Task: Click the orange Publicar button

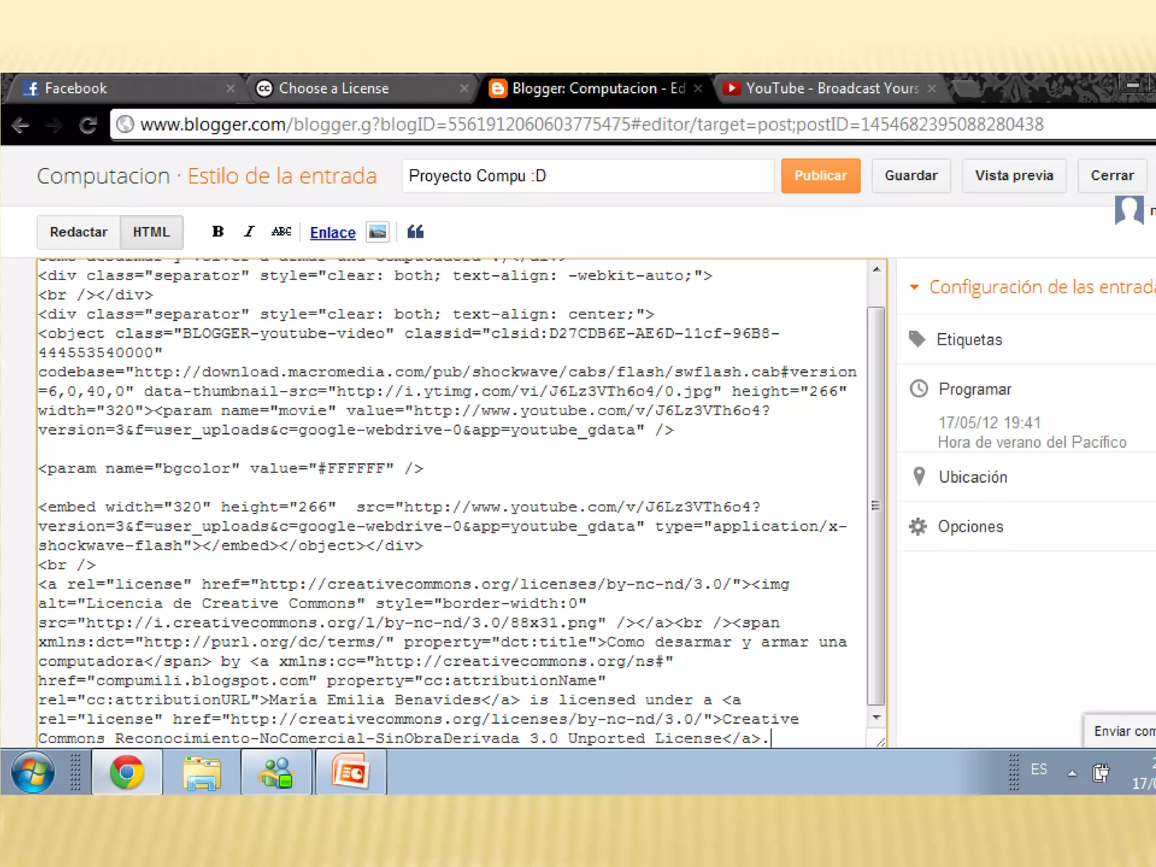Action: tap(820, 176)
